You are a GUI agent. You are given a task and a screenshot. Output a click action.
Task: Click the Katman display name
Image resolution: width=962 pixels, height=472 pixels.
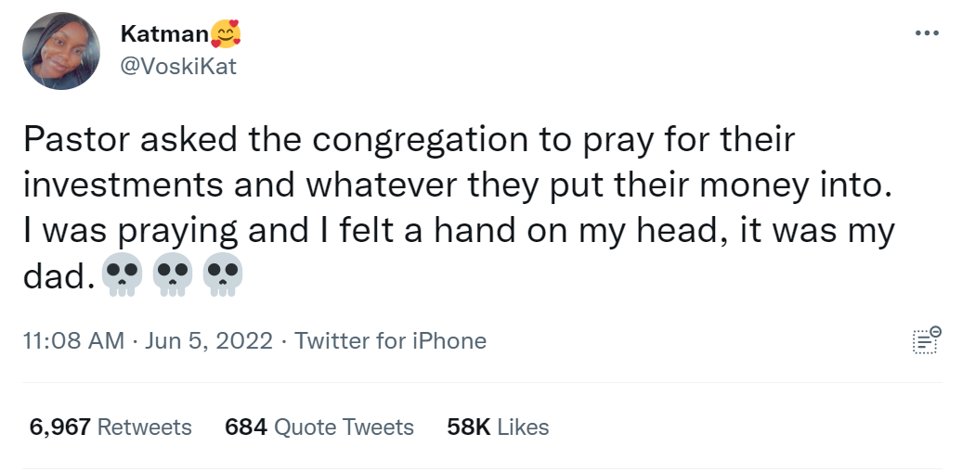pyautogui.click(x=164, y=35)
